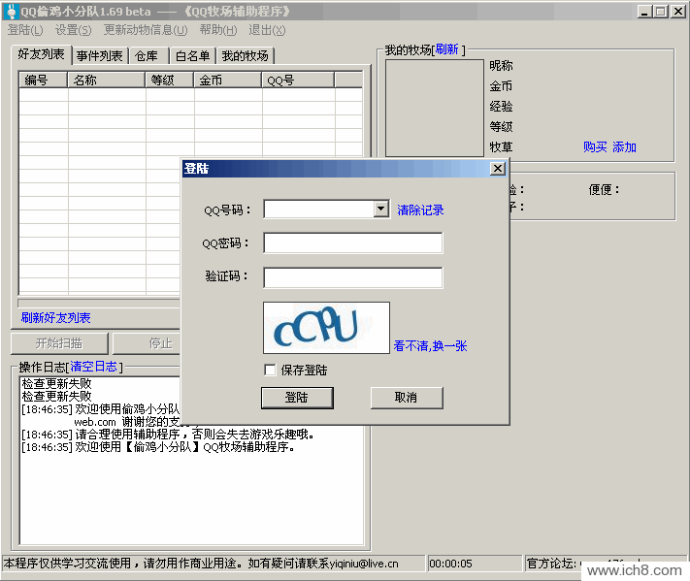Maximize the main window

click(x=661, y=12)
